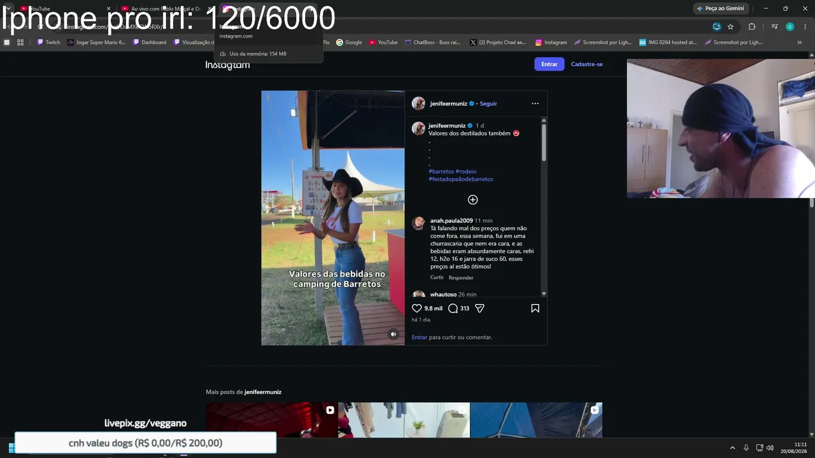Mute or unmute the video sound

coord(393,334)
